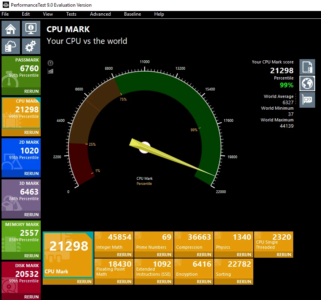Click the green 99% percentile value
Screen dimensions: 321x300
point(287,85)
